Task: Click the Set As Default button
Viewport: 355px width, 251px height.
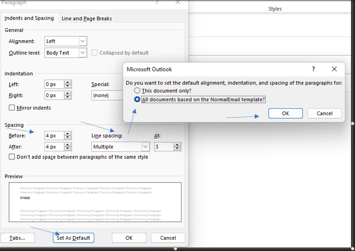Action: click(73, 238)
